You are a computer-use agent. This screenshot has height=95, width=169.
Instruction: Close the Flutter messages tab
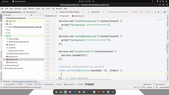[x=39, y=82]
